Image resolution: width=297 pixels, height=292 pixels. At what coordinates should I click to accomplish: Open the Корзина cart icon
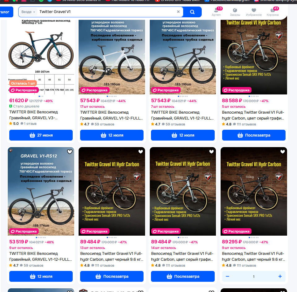click(273, 12)
